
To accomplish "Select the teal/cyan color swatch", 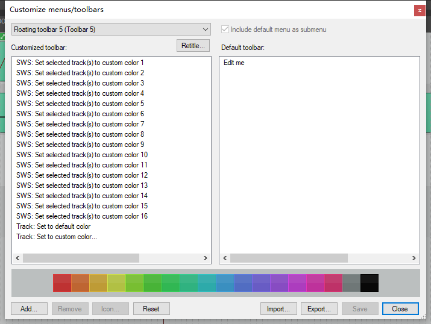I will pos(207,283).
